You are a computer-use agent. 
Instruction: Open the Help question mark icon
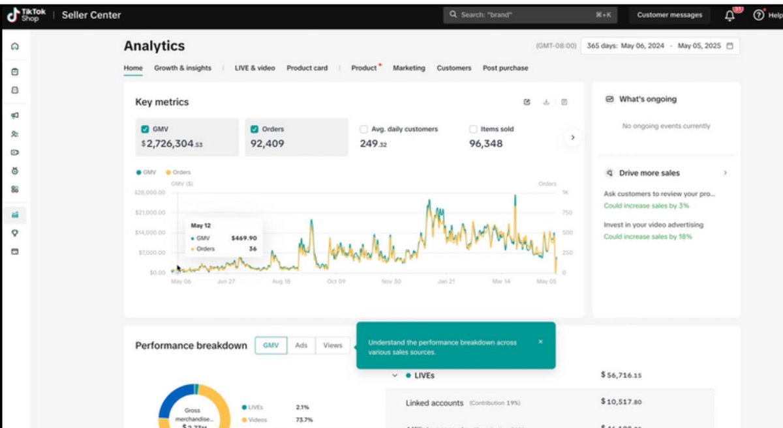[759, 15]
